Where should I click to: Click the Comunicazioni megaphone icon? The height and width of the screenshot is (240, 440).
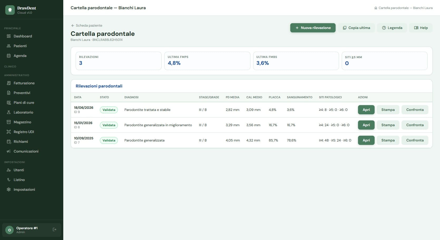coord(9,151)
